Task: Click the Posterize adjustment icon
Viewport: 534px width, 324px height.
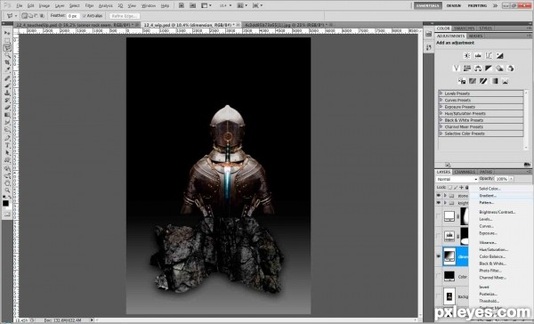Action: 473,81
